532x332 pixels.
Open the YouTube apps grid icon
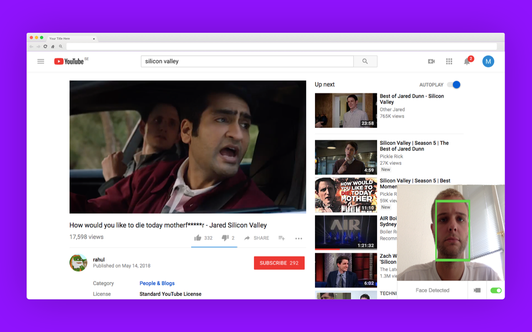click(449, 61)
